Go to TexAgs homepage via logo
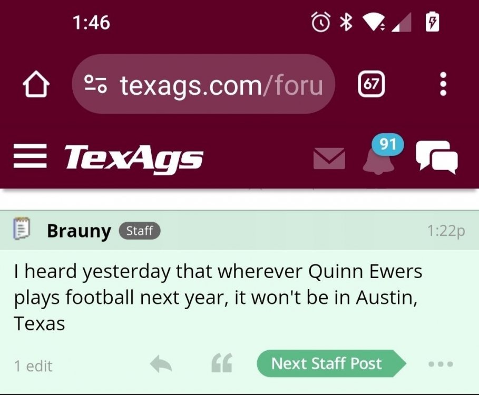The height and width of the screenshot is (395, 479). coord(134,157)
